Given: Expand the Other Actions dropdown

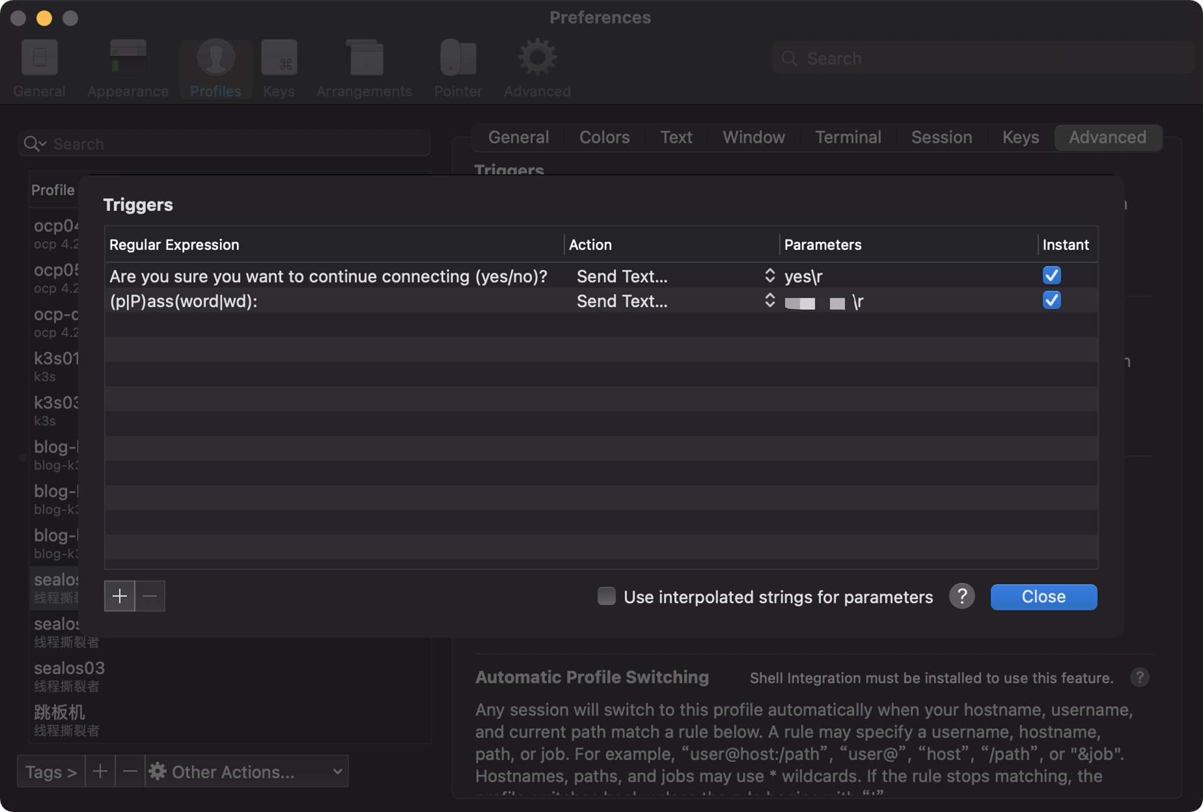Looking at the screenshot, I should (x=247, y=772).
